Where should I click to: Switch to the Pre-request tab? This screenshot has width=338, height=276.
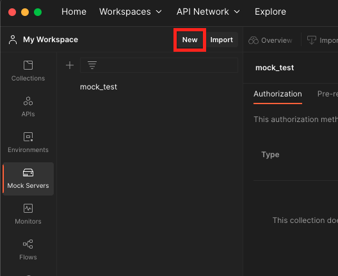(328, 94)
